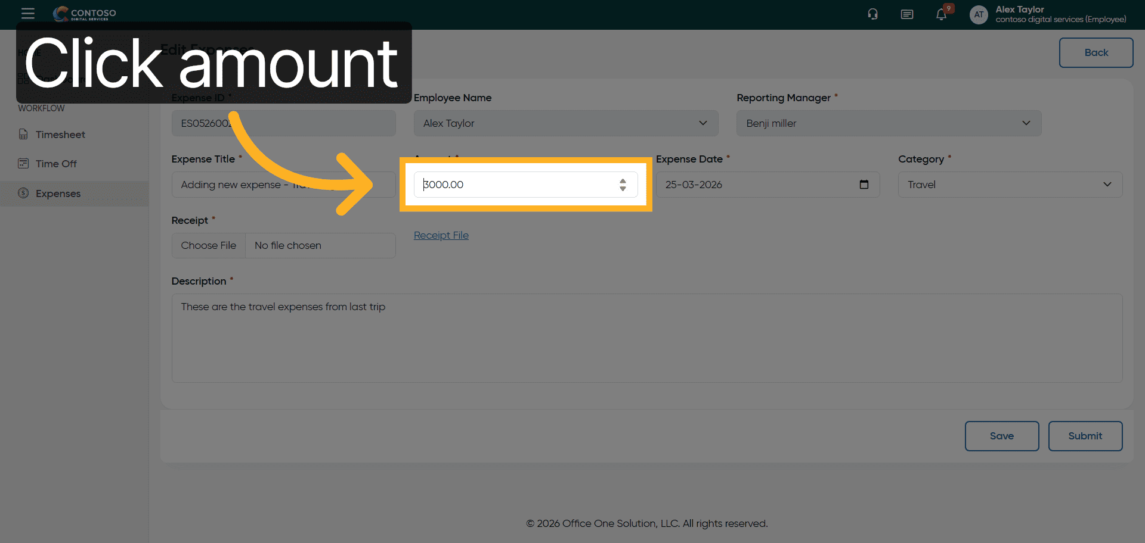Click the Save button

coord(1001,436)
